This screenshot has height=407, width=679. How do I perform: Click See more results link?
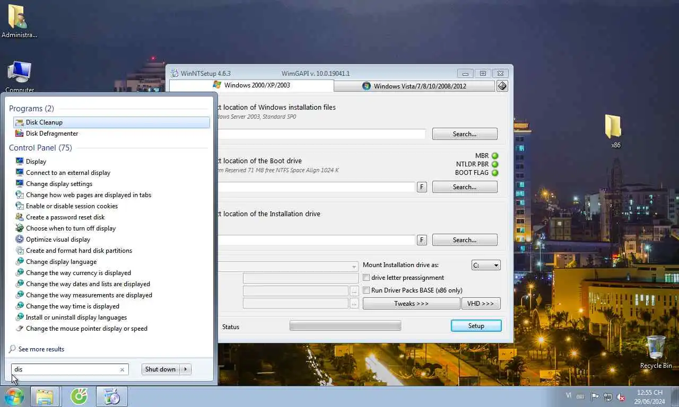point(41,349)
